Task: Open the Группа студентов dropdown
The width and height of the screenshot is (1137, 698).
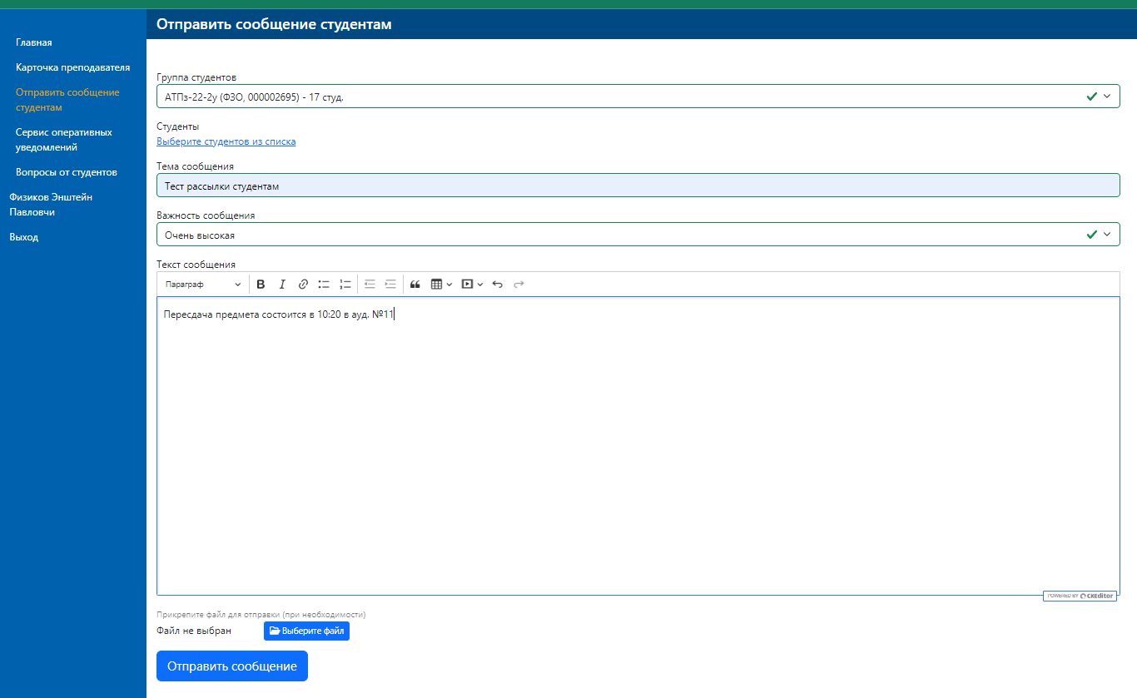Action: 637,97
